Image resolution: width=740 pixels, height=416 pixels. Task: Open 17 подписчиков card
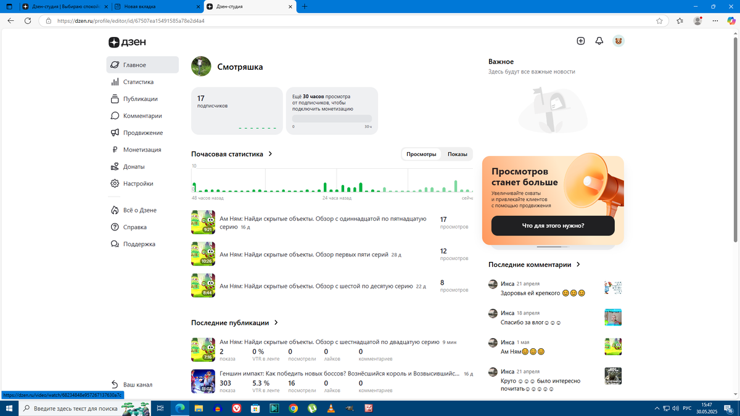coord(237,110)
